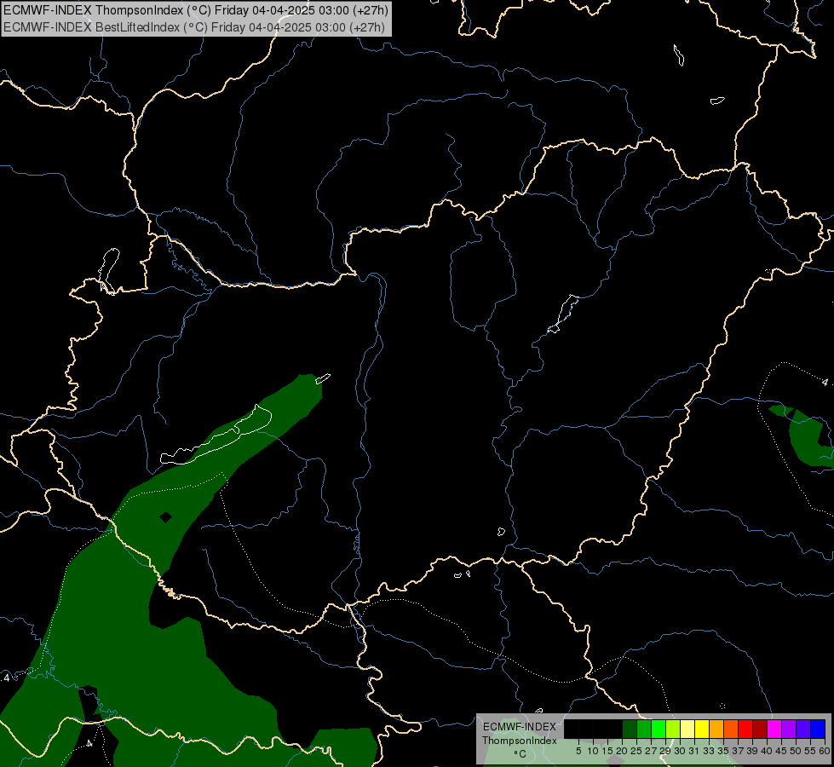The height and width of the screenshot is (767, 834).
Task: Select the medium green 25–27 legend swatch
Action: [644, 729]
